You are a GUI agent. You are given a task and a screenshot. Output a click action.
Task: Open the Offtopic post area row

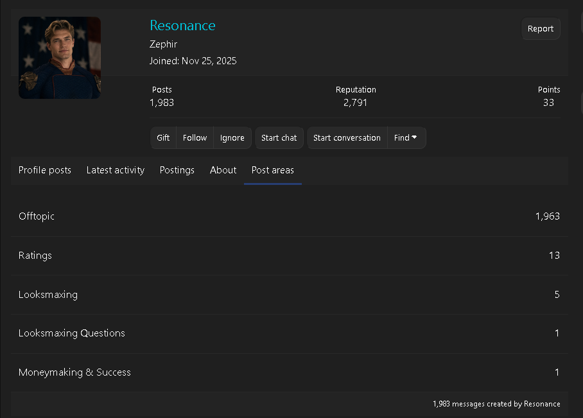tap(290, 216)
